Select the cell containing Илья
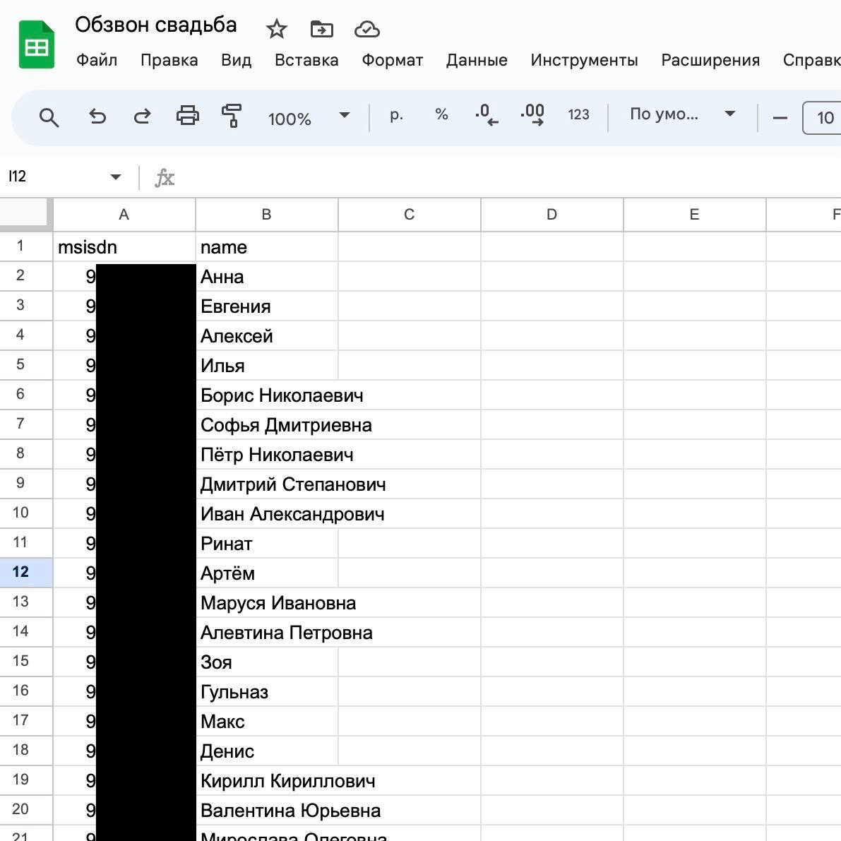The width and height of the screenshot is (841, 841). pyautogui.click(x=267, y=365)
